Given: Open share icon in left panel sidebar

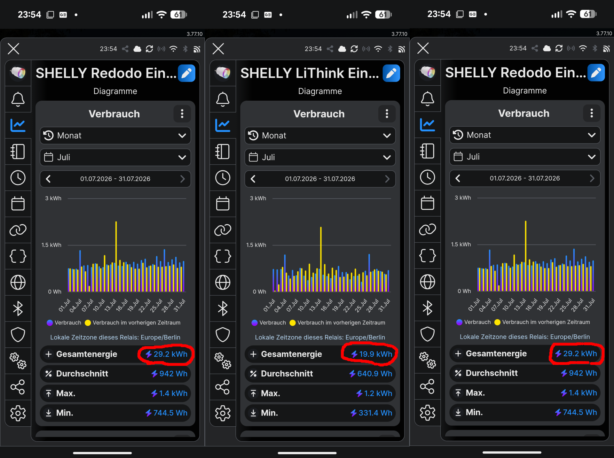Looking at the screenshot, I should [18, 387].
